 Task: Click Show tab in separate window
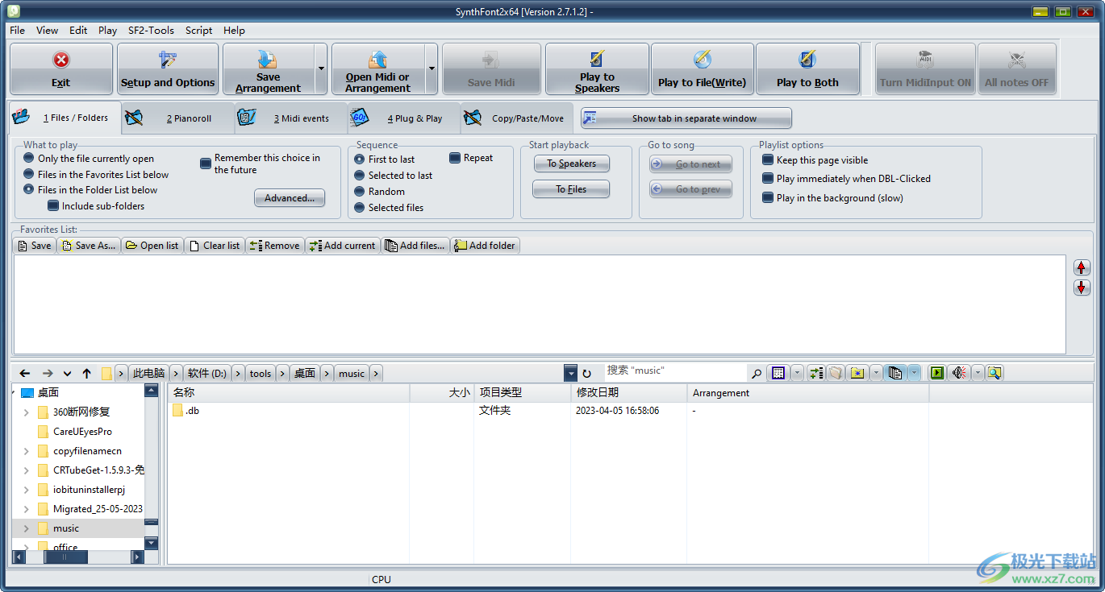pyautogui.click(x=686, y=118)
